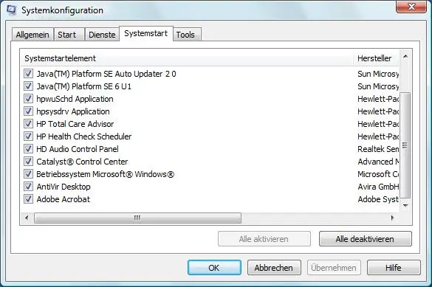Select the 'hpwuSchd Application' row text
Viewport: 432px width, 287px height.
75,99
